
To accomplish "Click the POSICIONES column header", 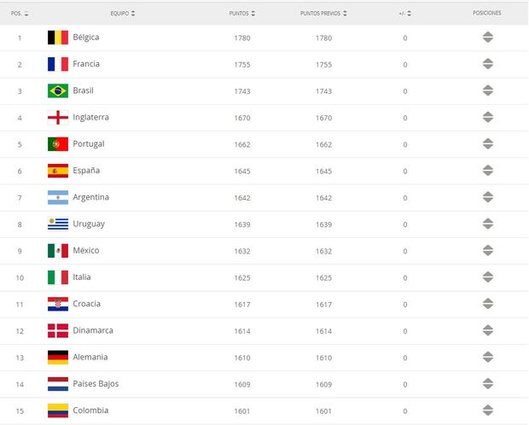I will pyautogui.click(x=487, y=14).
